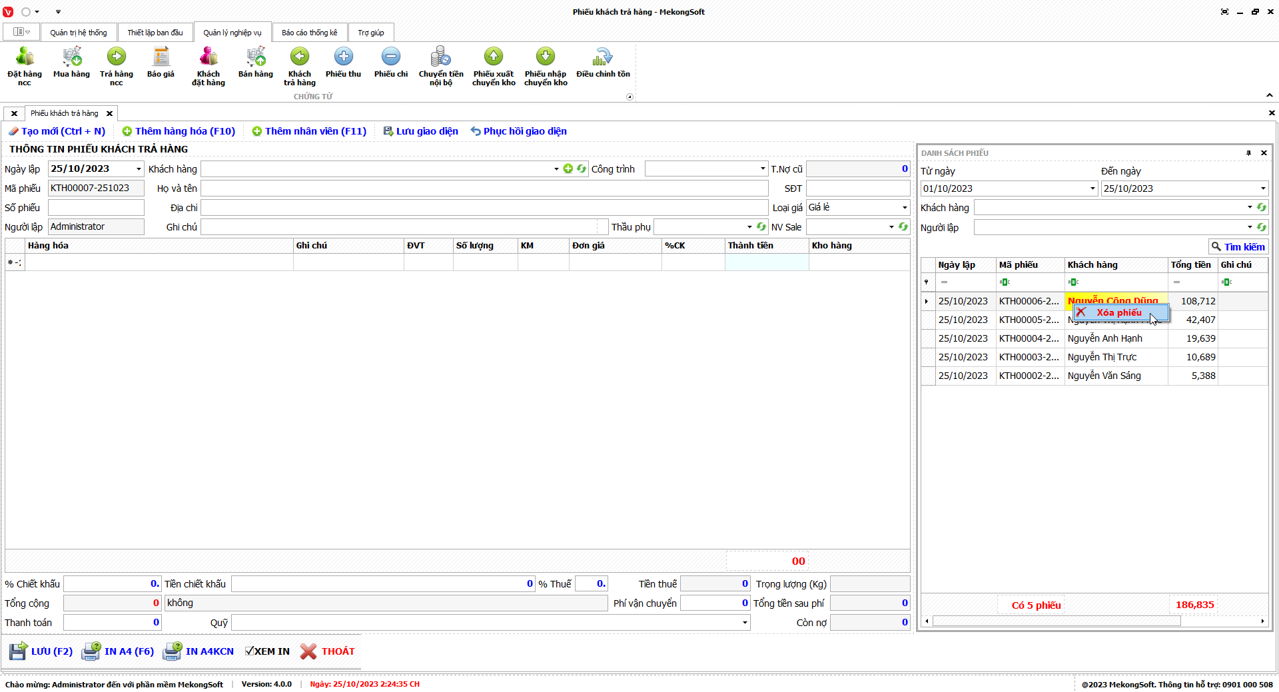Click the horizontal scrollbar in voucher list
This screenshot has height=692, width=1279.
click(1057, 621)
